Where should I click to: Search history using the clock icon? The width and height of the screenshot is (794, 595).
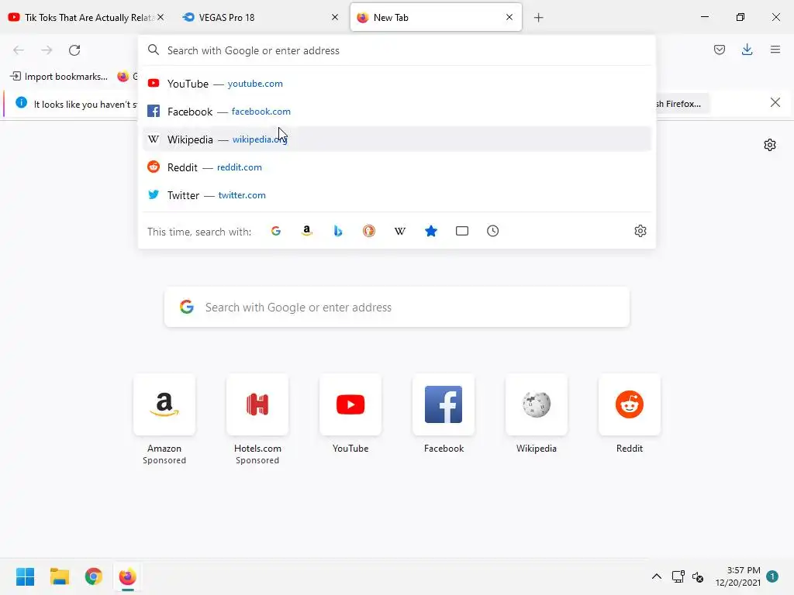coord(492,231)
